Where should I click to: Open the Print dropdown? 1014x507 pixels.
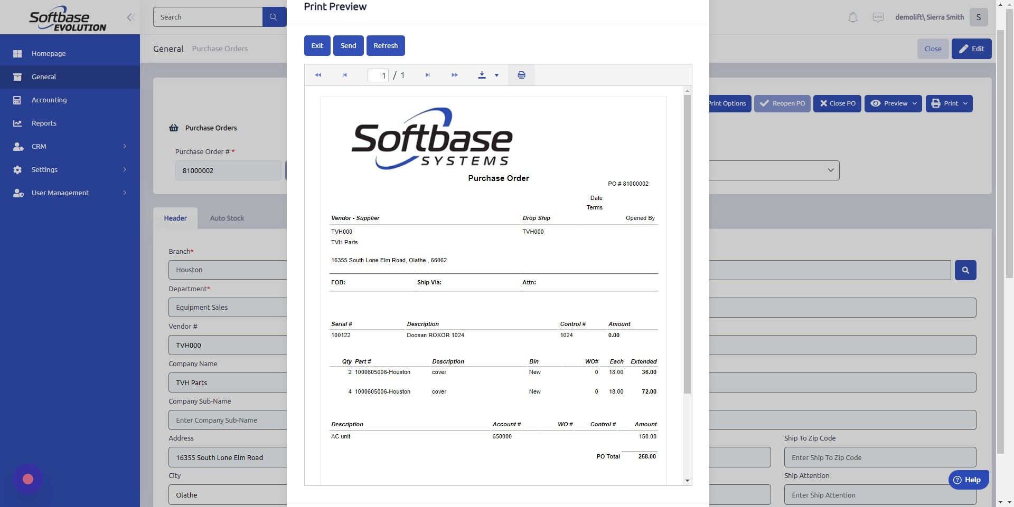(949, 103)
